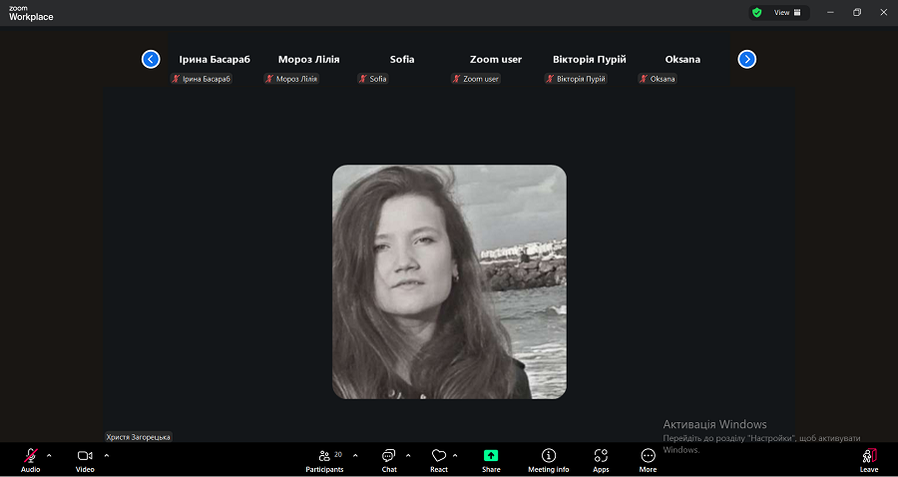The image size is (898, 477).
Task: Go to previous participants with left arrow
Action: point(151,59)
